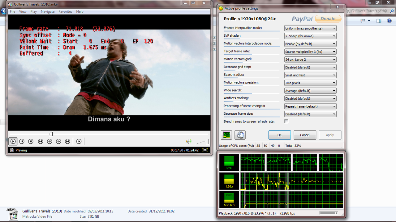Open the File menu

(x=12, y=11)
